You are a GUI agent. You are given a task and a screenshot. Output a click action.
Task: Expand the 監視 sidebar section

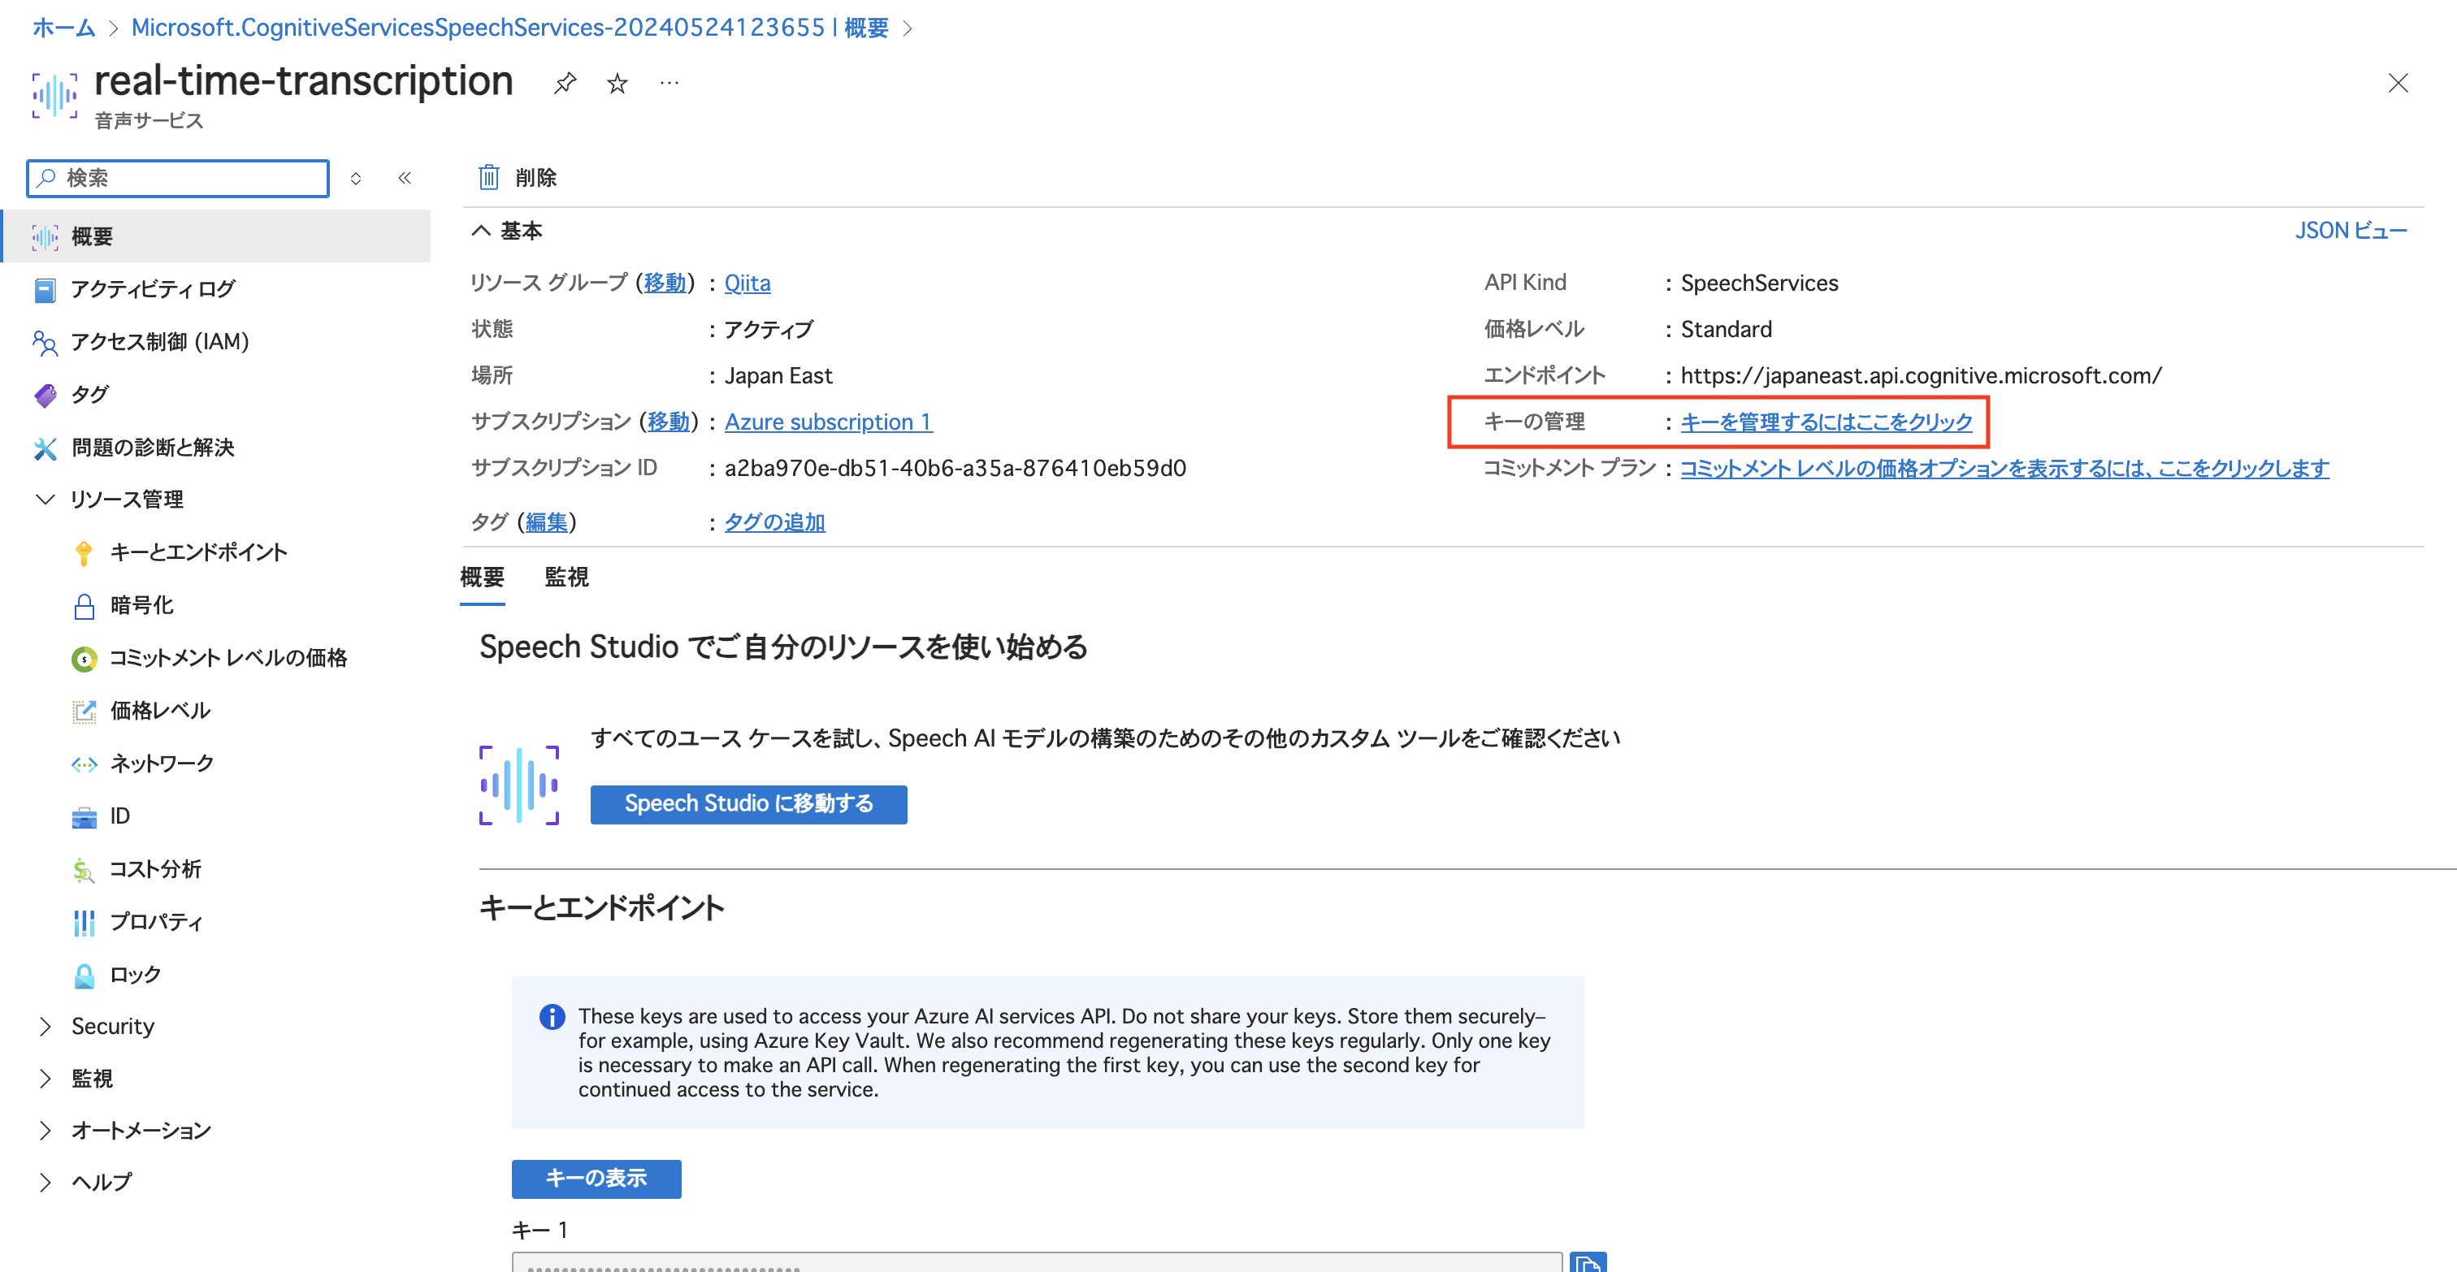pyautogui.click(x=45, y=1079)
